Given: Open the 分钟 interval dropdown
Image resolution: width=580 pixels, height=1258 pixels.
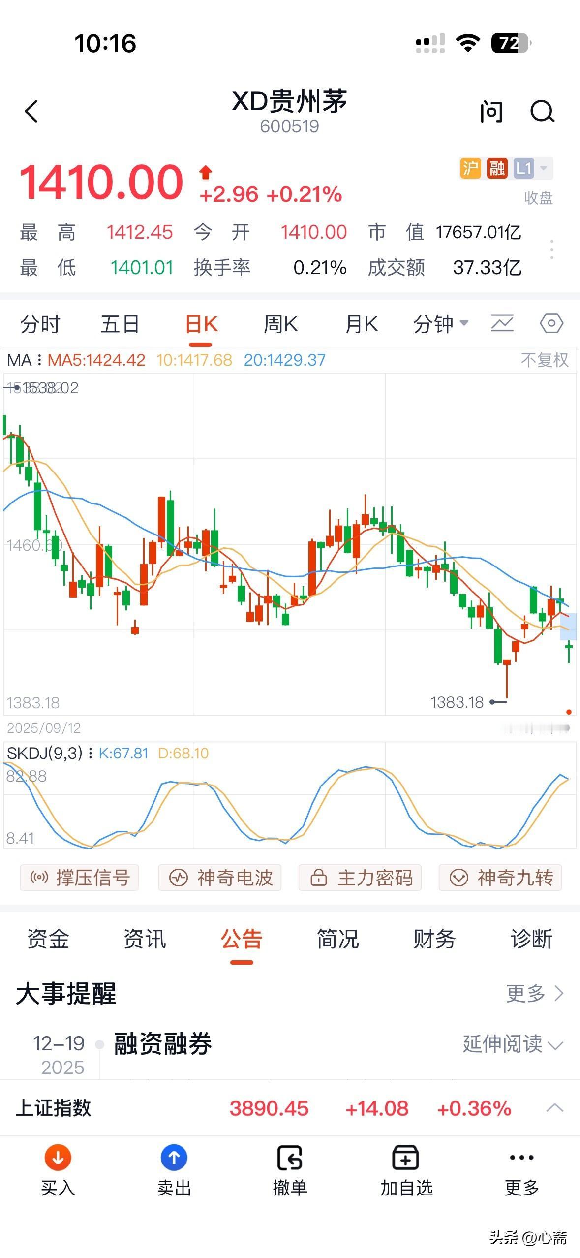Looking at the screenshot, I should (x=440, y=323).
